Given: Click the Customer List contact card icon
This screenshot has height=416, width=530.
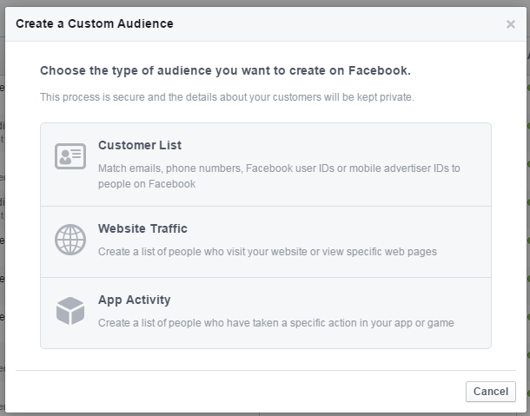Looking at the screenshot, I should [x=70, y=157].
